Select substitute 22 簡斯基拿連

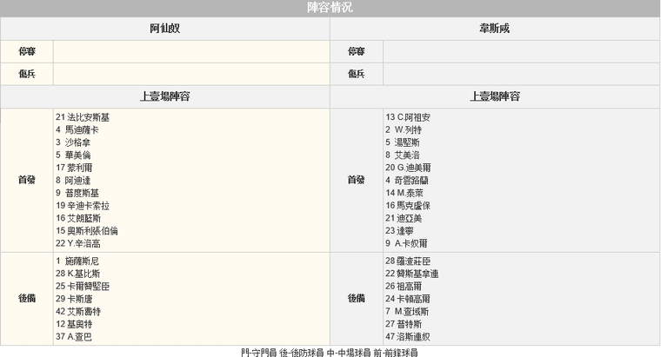(412, 274)
